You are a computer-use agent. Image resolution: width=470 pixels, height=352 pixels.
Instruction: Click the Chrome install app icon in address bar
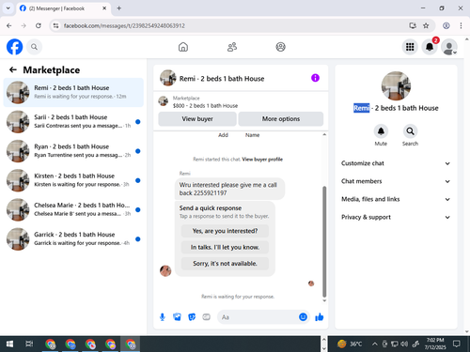click(413, 25)
